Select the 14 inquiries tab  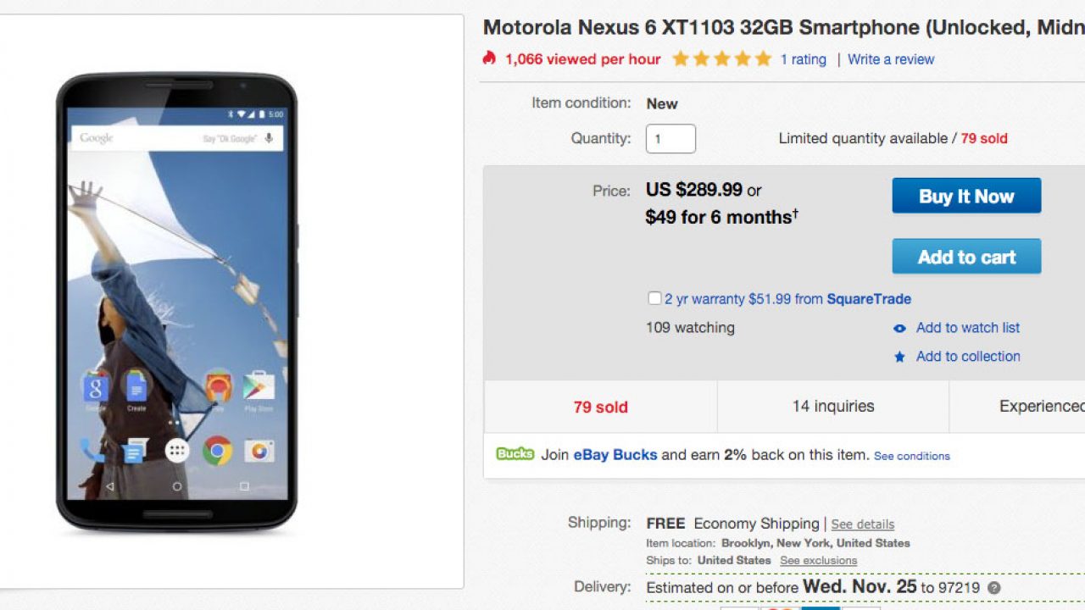point(832,407)
